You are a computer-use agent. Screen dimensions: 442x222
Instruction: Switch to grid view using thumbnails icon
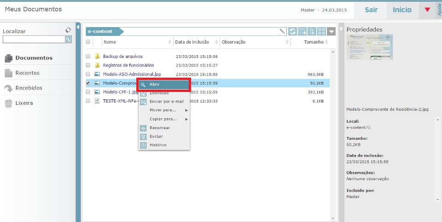tap(321, 31)
